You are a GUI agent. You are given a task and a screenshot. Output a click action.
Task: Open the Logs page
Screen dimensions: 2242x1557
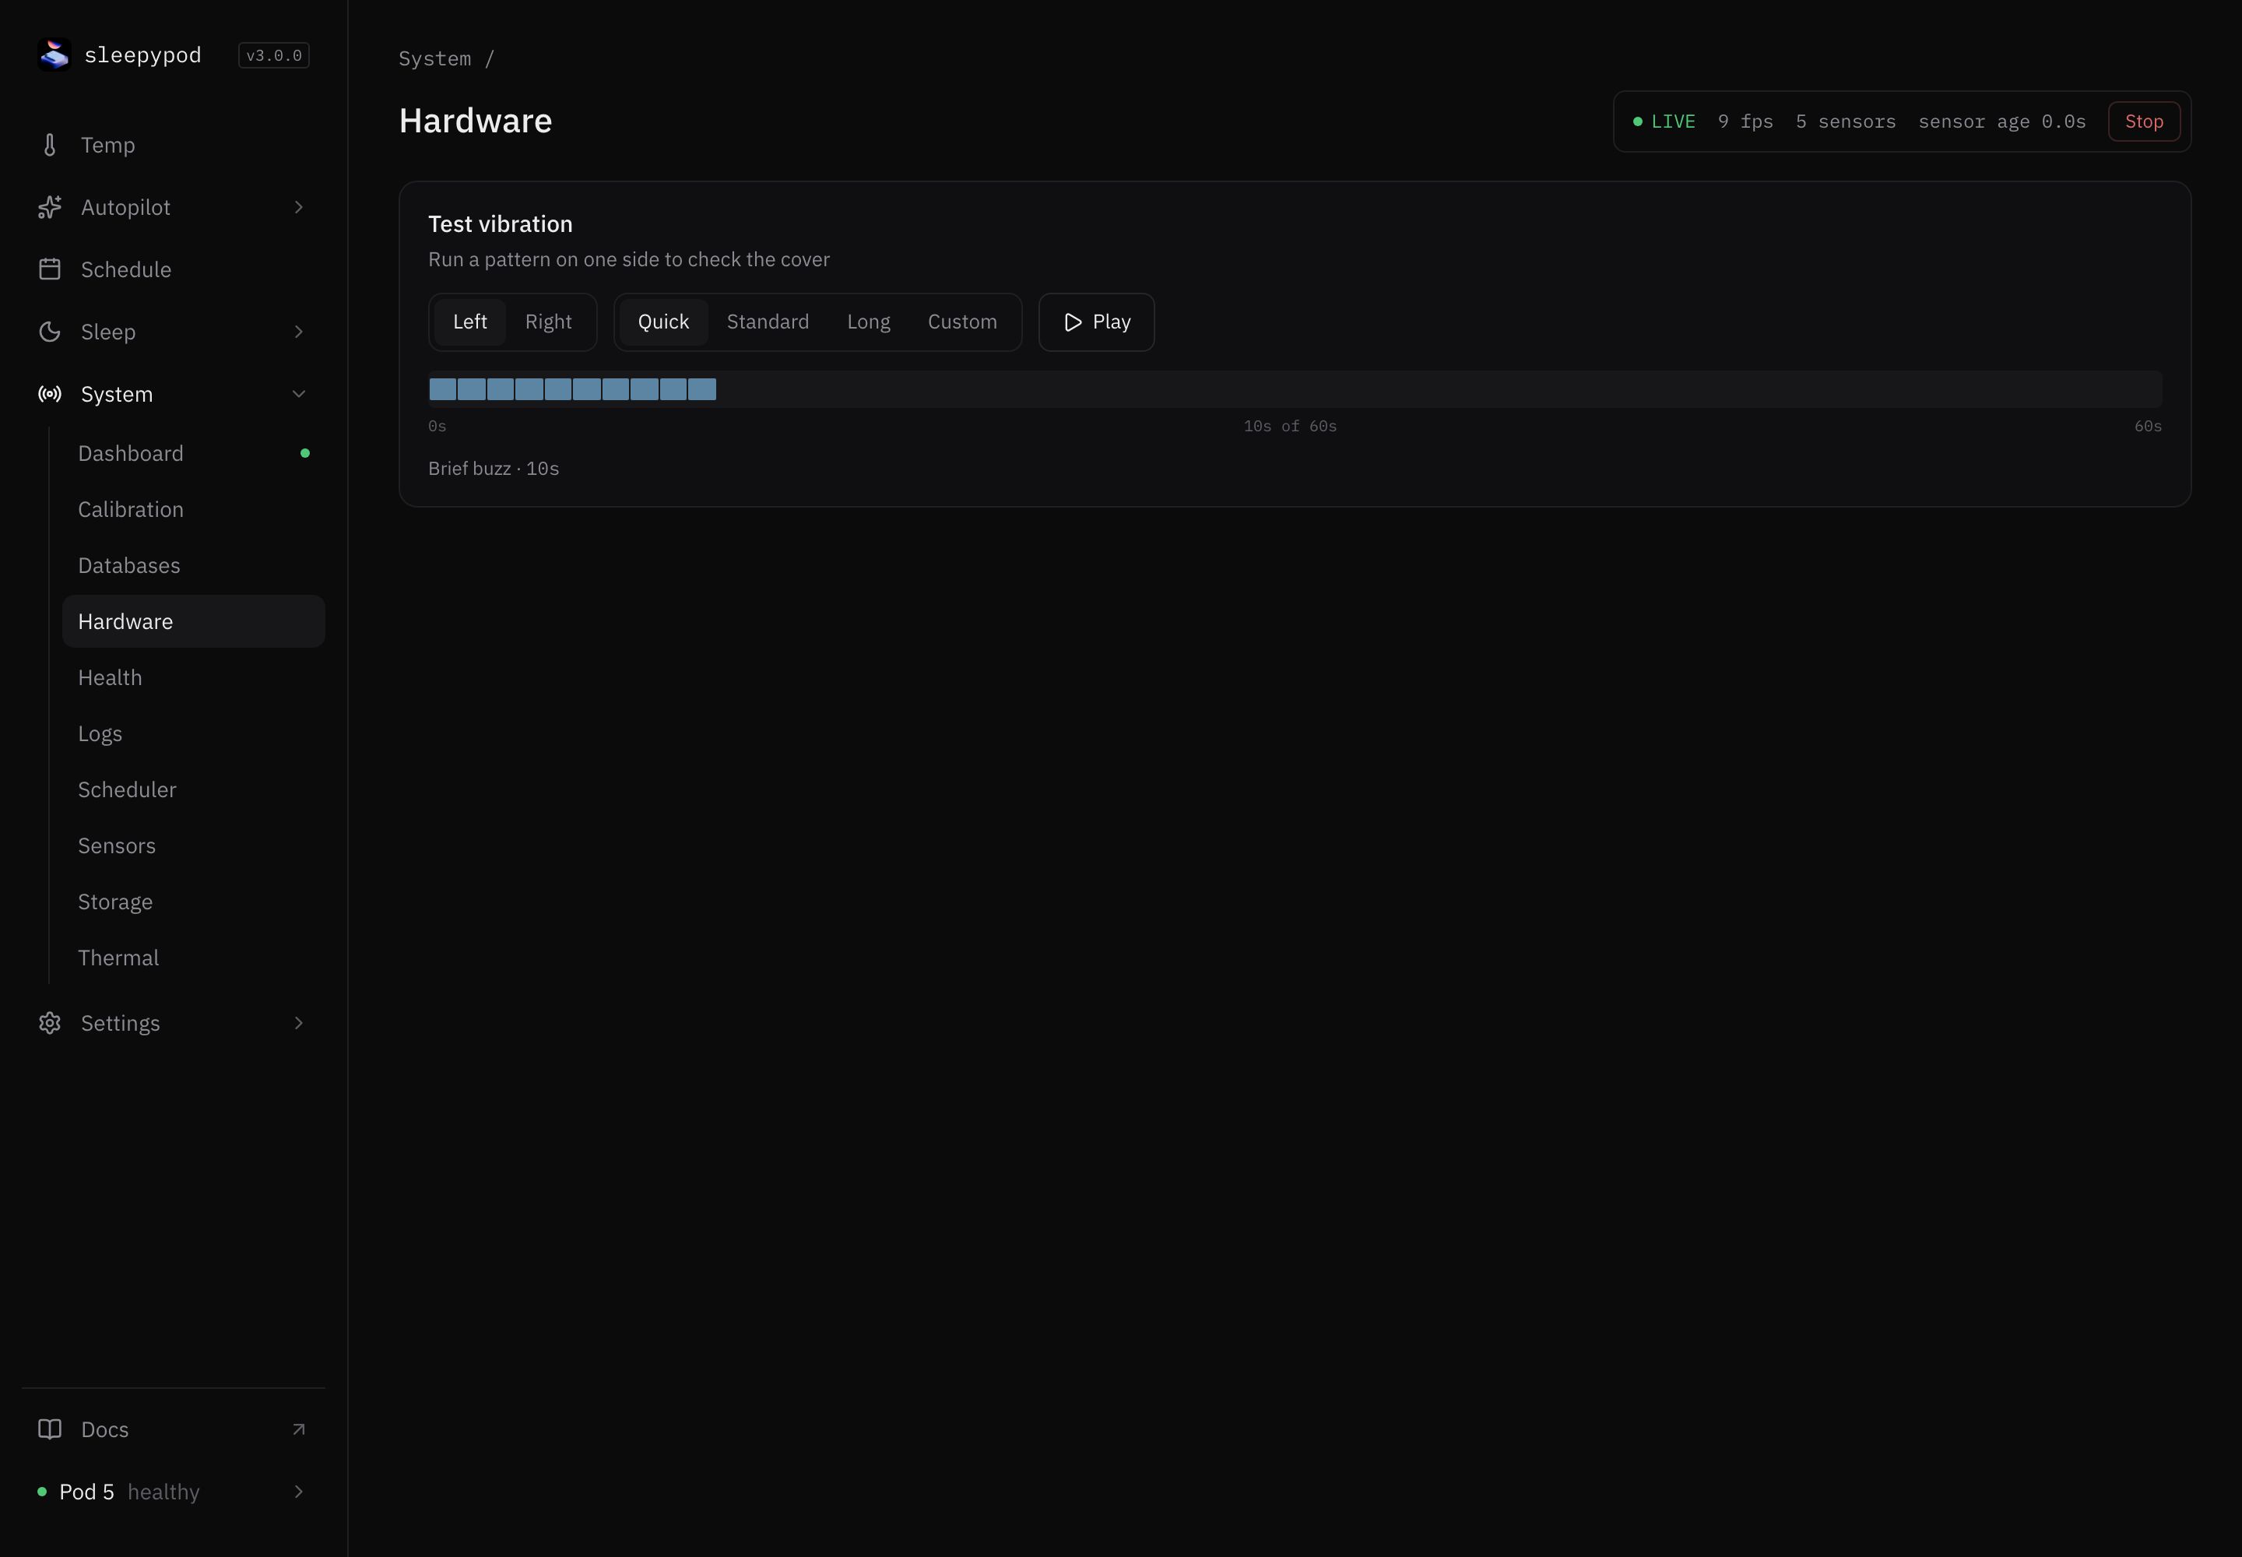point(193,733)
